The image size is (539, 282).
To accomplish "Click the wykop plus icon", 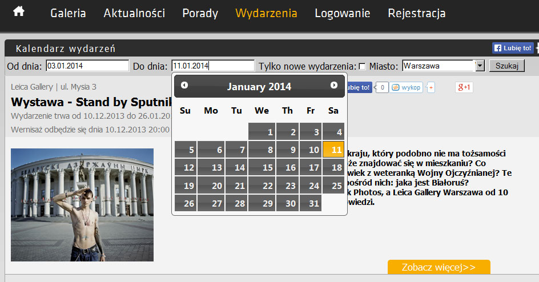I will point(431,87).
